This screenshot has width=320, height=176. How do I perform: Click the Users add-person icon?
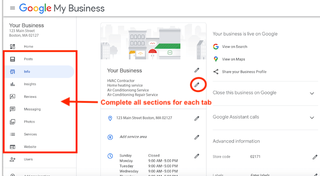(x=12, y=159)
